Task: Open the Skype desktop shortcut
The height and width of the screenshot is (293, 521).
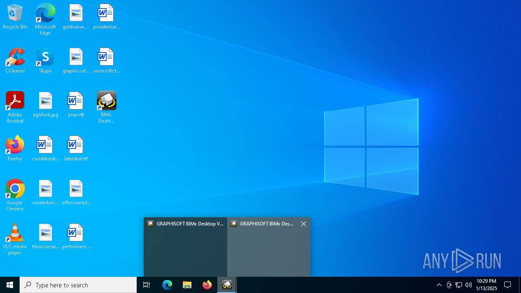Action: [x=45, y=61]
